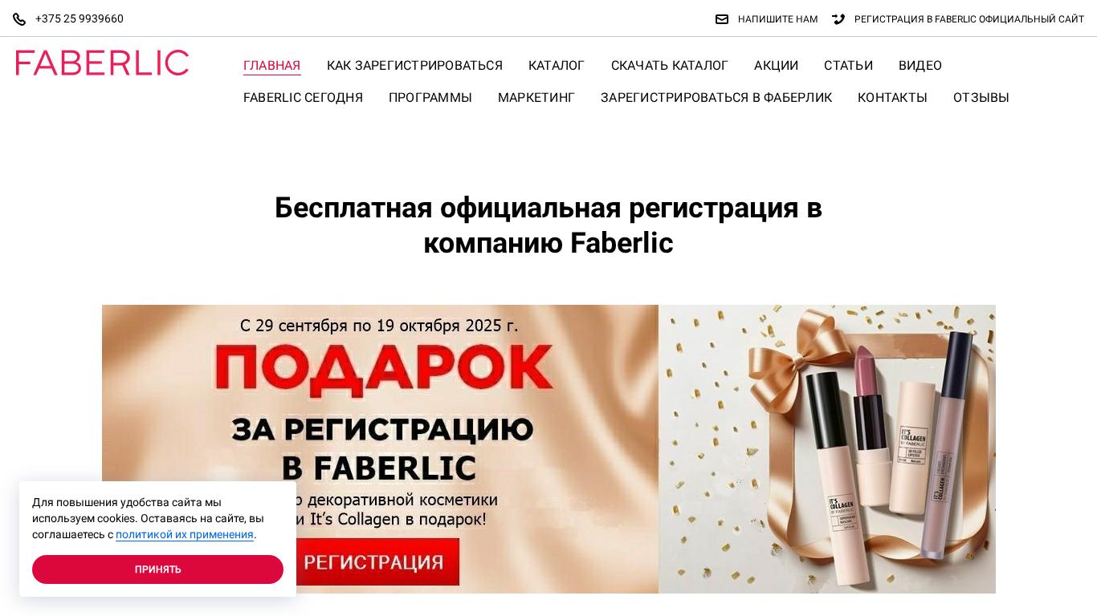
Task: Open the Акции menu item
Action: 776,66
